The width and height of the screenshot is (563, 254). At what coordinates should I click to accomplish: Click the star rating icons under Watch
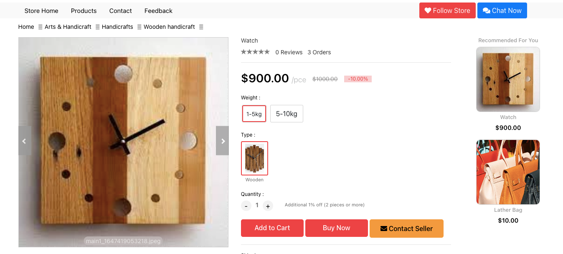coord(255,51)
